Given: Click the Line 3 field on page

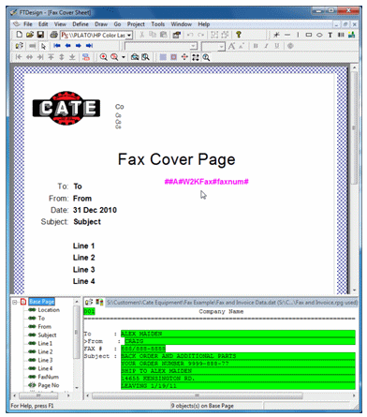Looking at the screenshot, I should (x=83, y=269).
